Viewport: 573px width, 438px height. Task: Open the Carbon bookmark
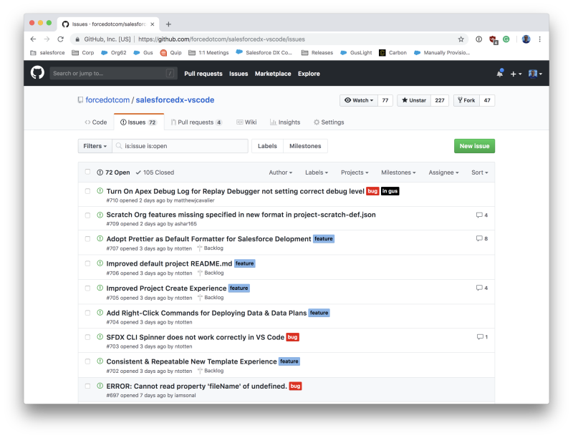[393, 52]
